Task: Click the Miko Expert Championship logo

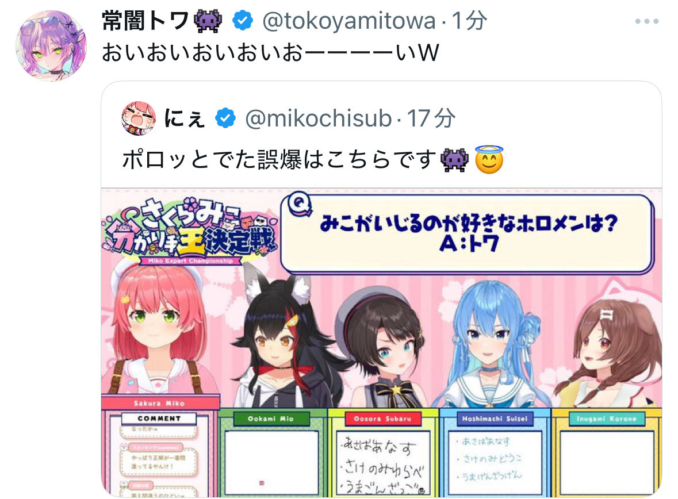Action: (190, 232)
